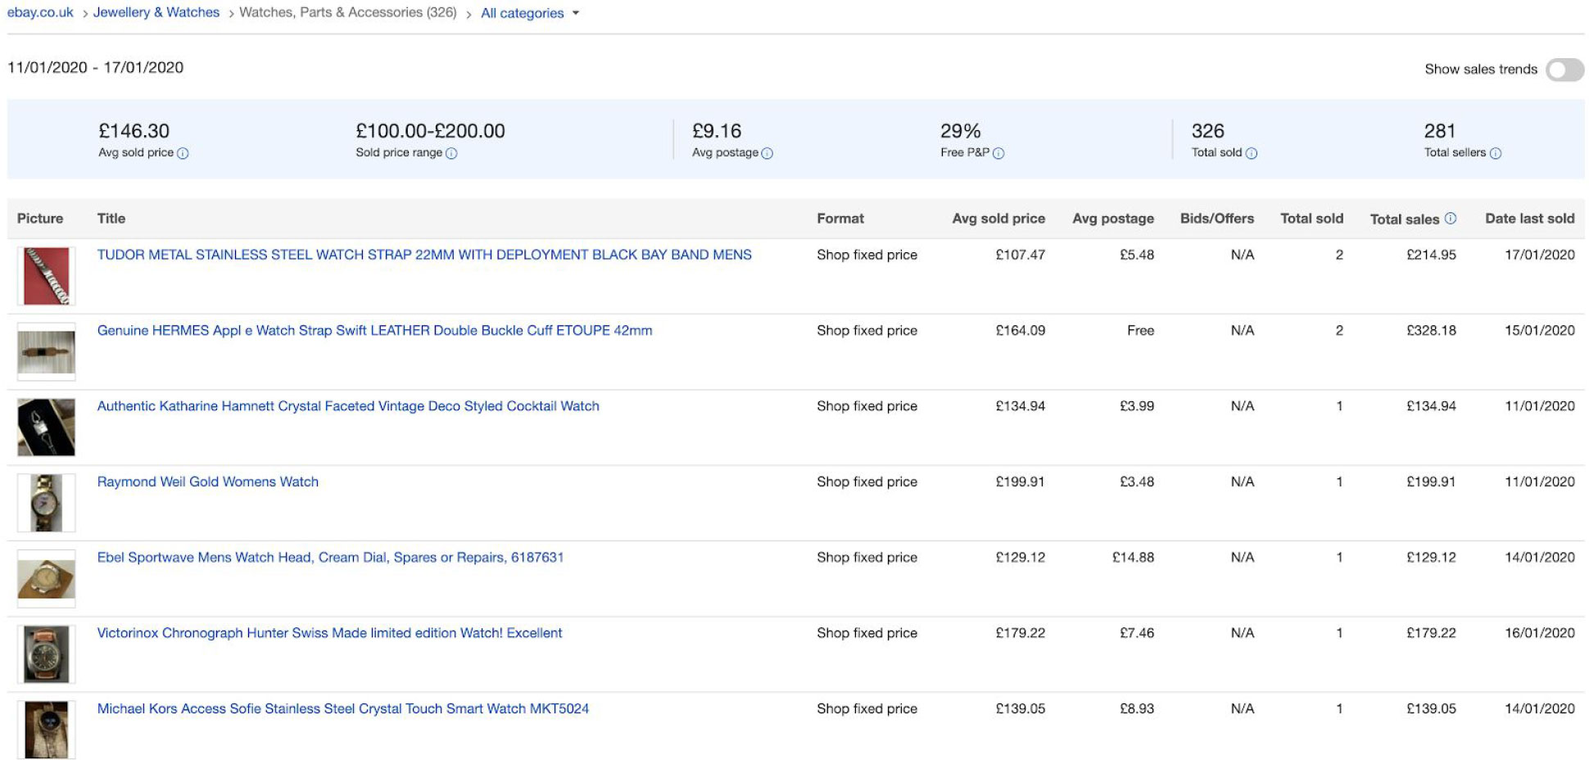Click the Victorinox Chronograph thumbnail
The height and width of the screenshot is (760, 1589).
[x=47, y=654]
